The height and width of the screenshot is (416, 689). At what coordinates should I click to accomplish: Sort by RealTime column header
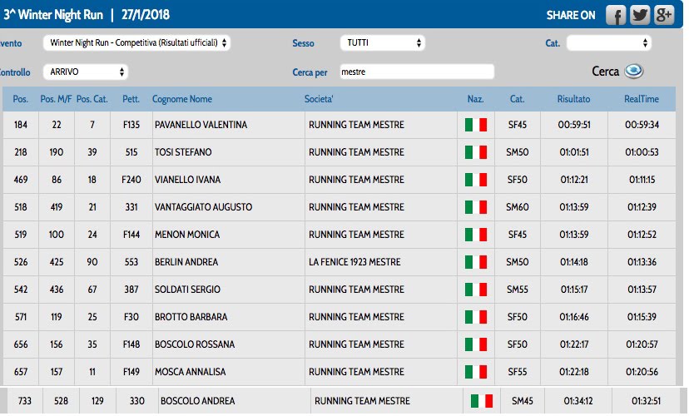(641, 99)
